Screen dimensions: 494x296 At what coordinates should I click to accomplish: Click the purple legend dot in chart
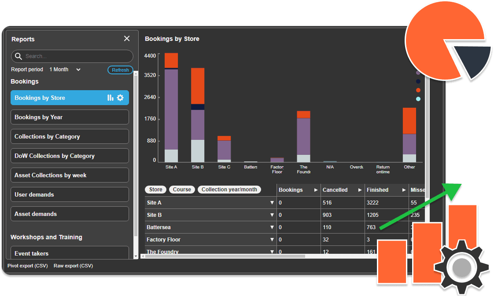tap(418, 73)
